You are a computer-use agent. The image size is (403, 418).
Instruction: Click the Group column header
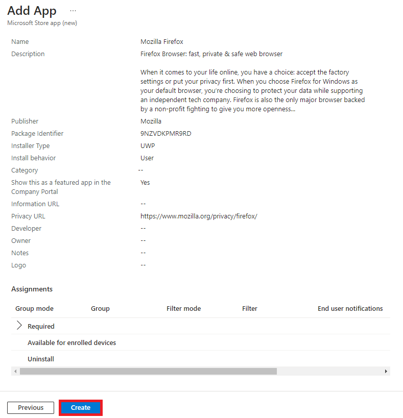coord(100,308)
